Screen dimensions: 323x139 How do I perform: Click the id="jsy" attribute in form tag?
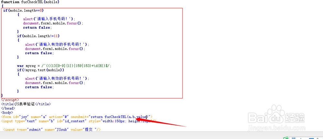(20, 117)
